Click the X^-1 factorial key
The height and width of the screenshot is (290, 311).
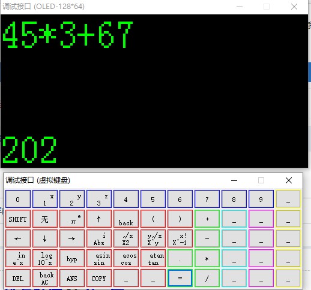coord(180,238)
